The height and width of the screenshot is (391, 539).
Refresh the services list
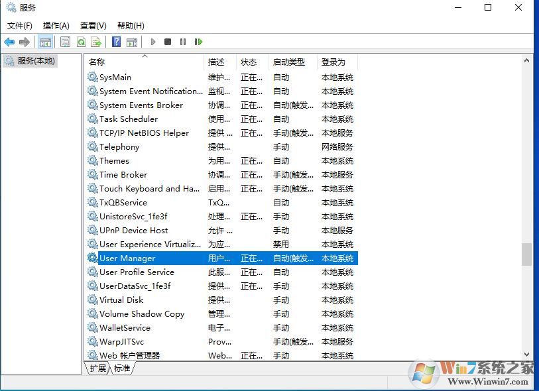coord(80,41)
